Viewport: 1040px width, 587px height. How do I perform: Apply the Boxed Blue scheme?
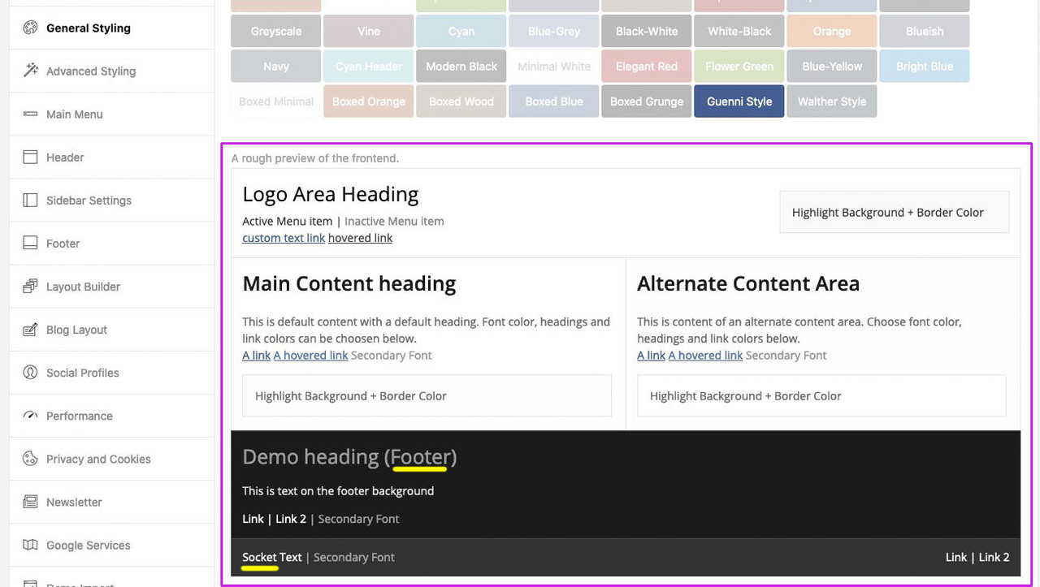554,101
